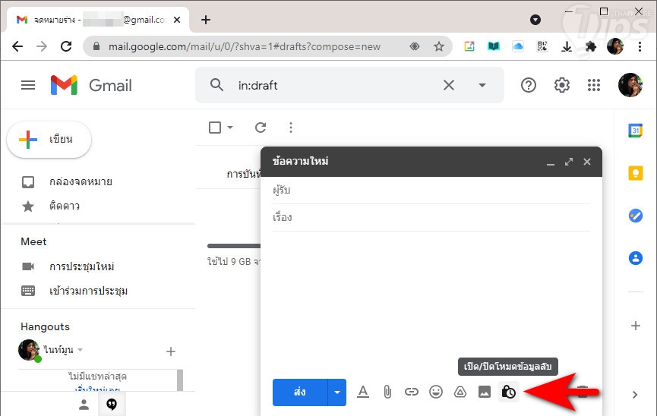Viewport: 657px width, 416px height.
Task: Open Google account avatar in Gmail header
Action: (x=630, y=85)
